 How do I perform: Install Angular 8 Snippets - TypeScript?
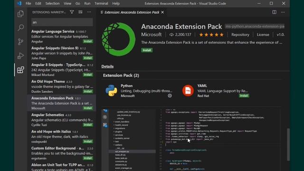click(x=88, y=75)
